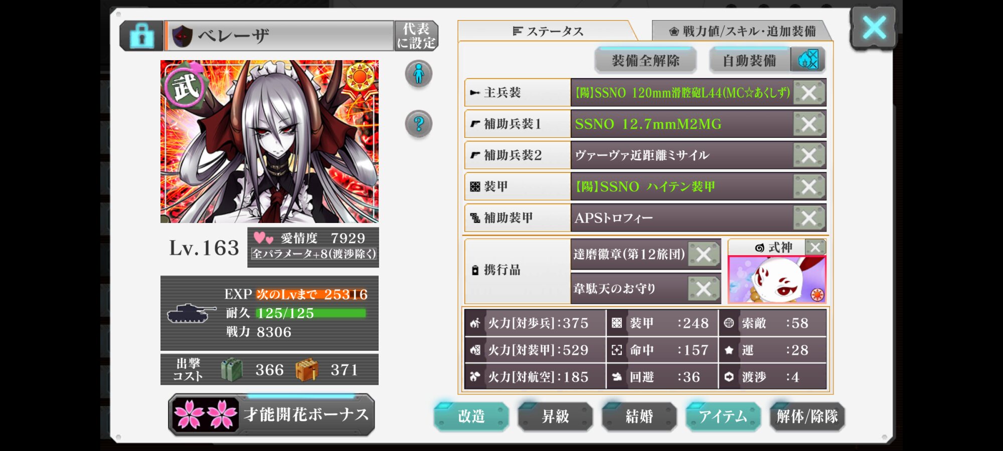1003x451 pixels.
Task: Open the question mark help icon
Action: tap(419, 123)
